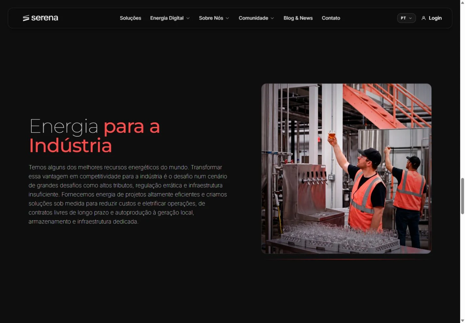Expand the Energia Digital chevron

pyautogui.click(x=188, y=18)
